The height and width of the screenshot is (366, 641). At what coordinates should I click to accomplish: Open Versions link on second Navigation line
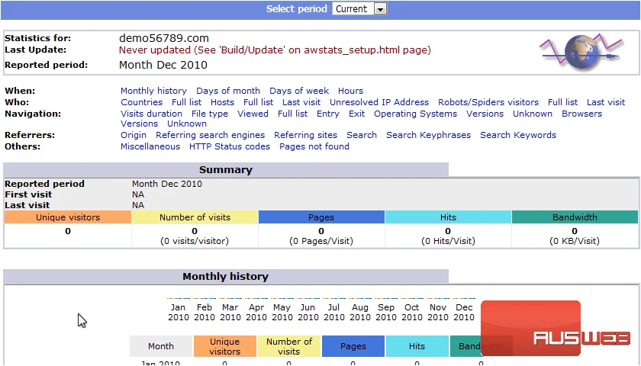[139, 124]
